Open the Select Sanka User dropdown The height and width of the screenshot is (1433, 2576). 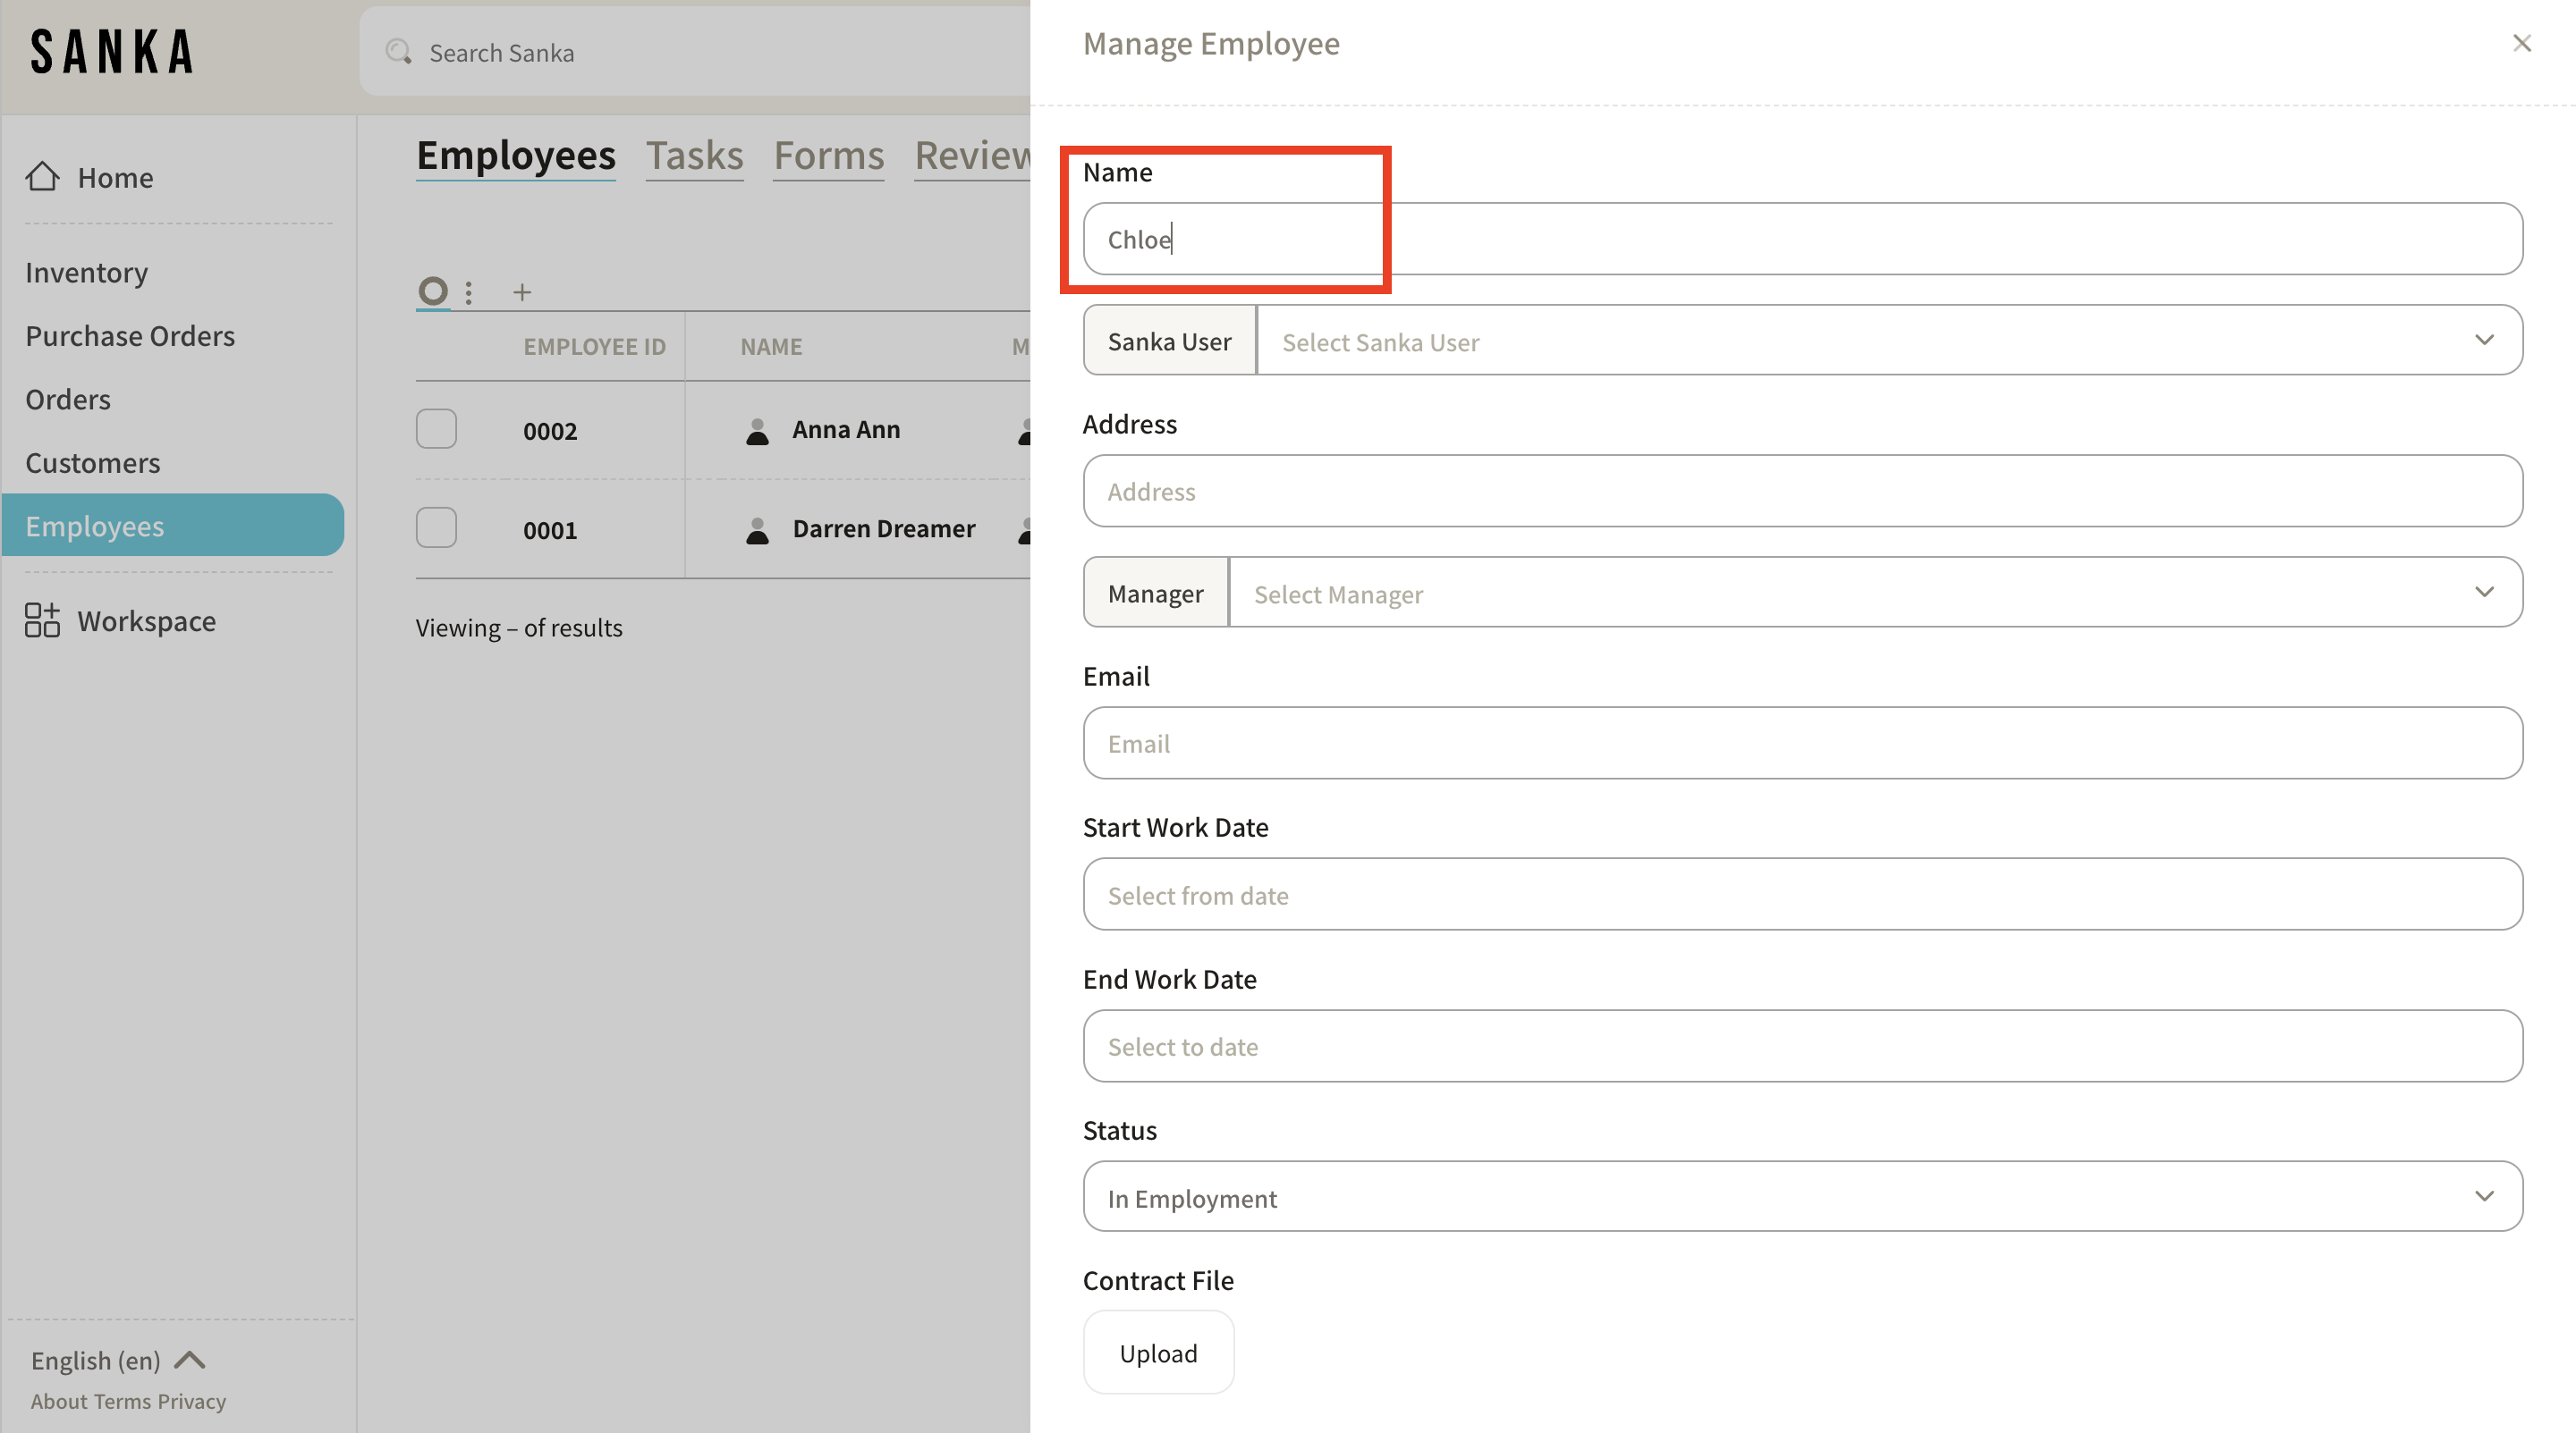(x=1888, y=341)
